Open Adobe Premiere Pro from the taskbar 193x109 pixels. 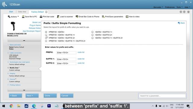[49, 106]
